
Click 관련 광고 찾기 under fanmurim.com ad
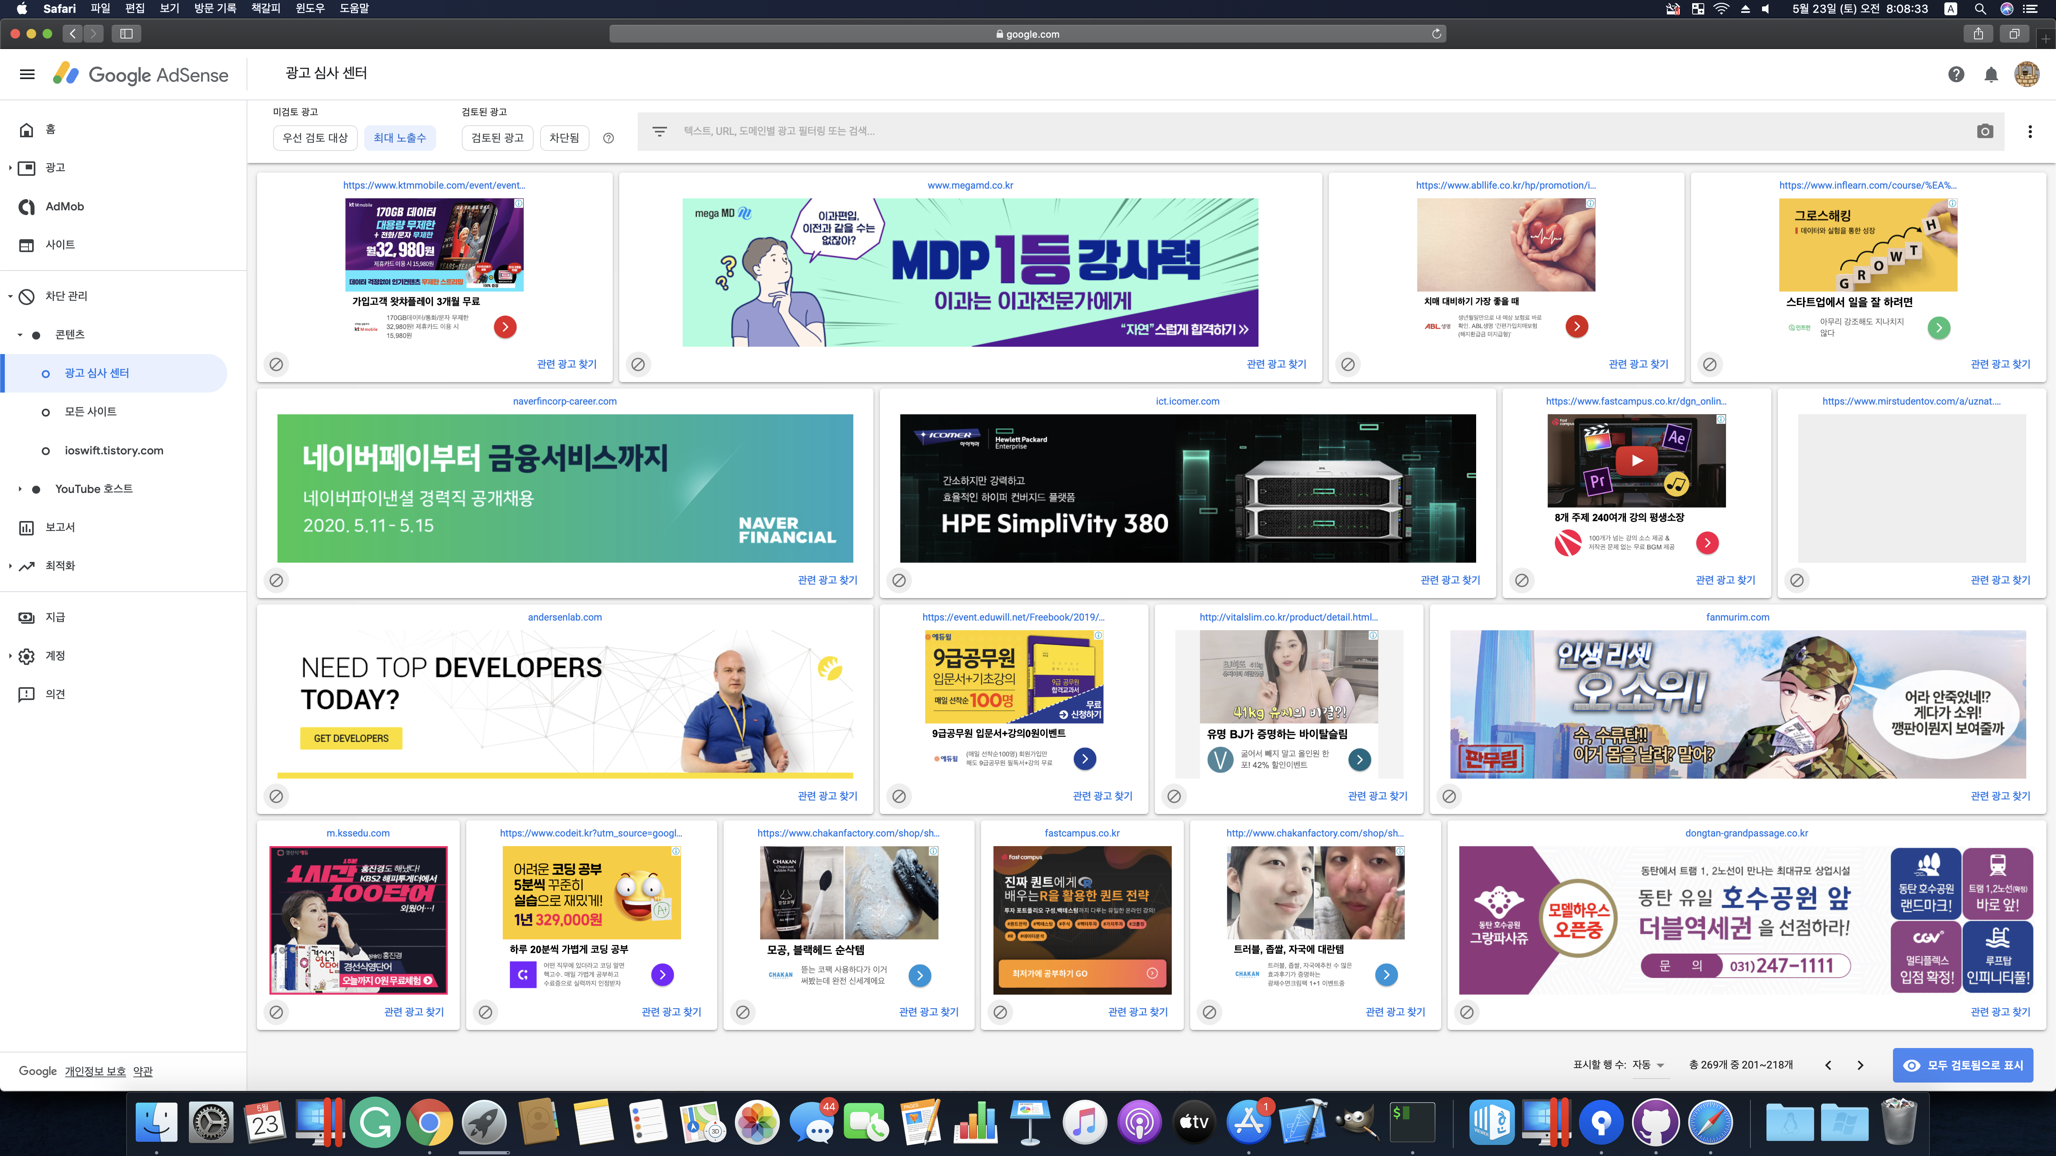point(1999,796)
